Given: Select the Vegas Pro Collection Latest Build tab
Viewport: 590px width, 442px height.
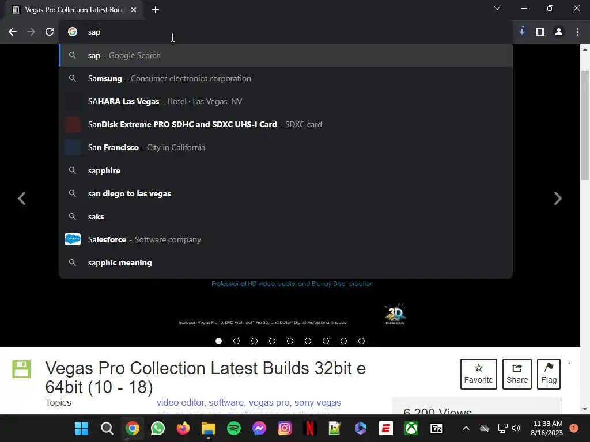Looking at the screenshot, I should coord(74,10).
